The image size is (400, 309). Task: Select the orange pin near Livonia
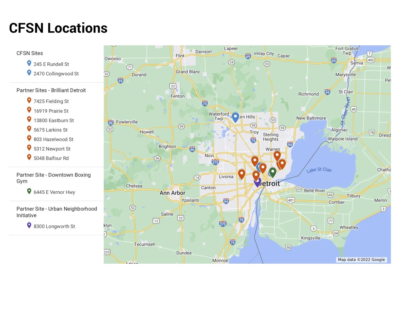click(x=242, y=174)
